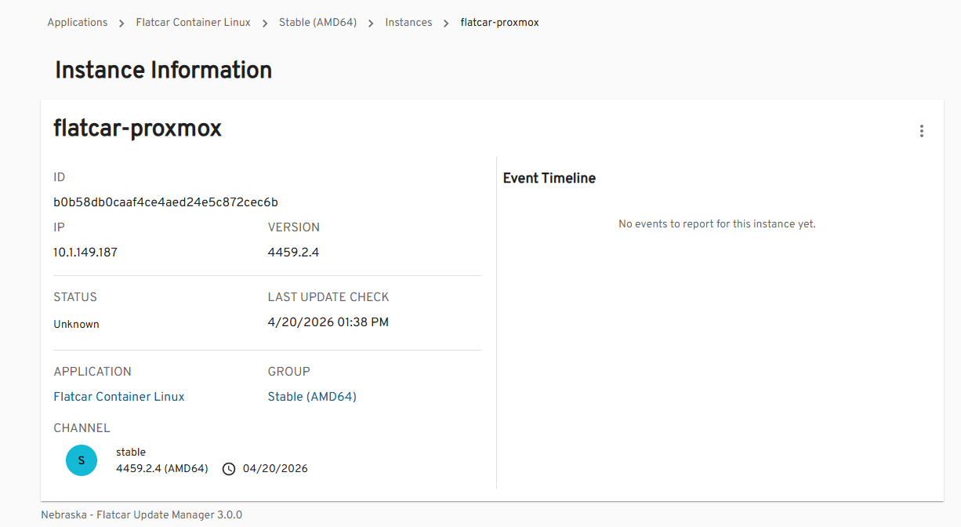Open the Instances breadcrumb
The height and width of the screenshot is (527, 961).
click(408, 23)
